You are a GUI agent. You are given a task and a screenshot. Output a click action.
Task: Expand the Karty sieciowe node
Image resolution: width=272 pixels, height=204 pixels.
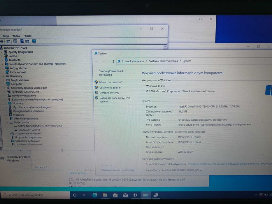tap(3, 72)
